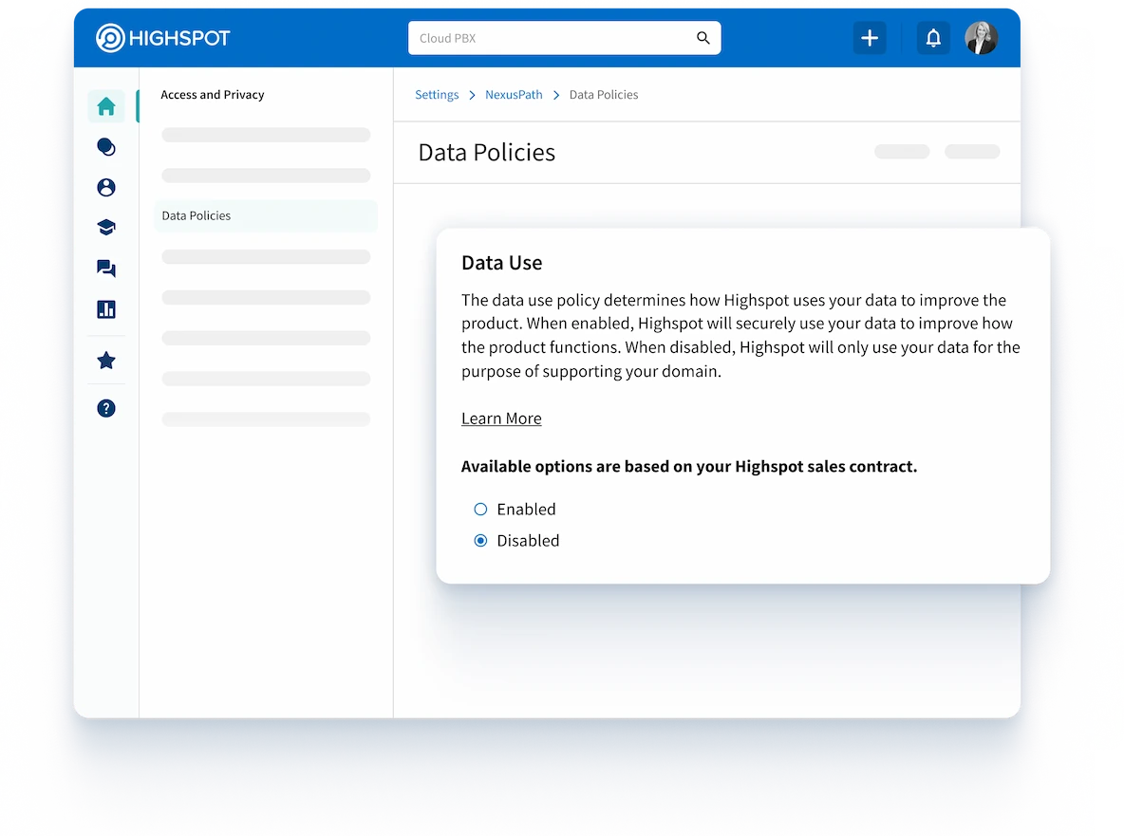1124x836 pixels.
Task: Open the help question mark icon
Action: point(106,408)
